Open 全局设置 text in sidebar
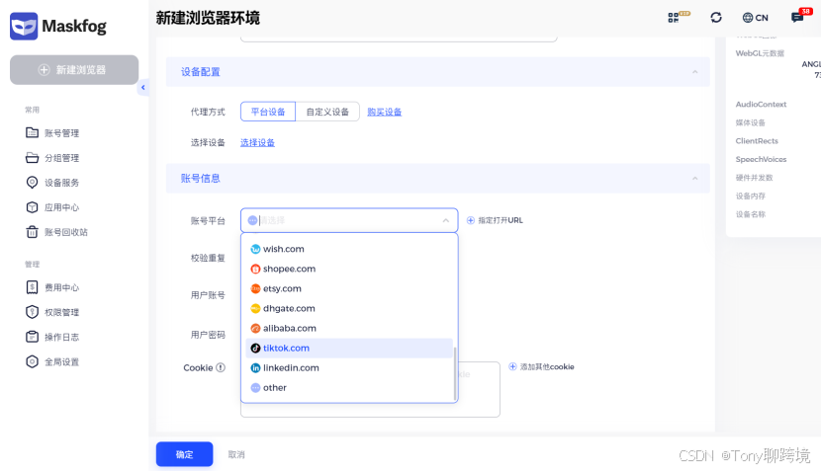 (x=61, y=361)
